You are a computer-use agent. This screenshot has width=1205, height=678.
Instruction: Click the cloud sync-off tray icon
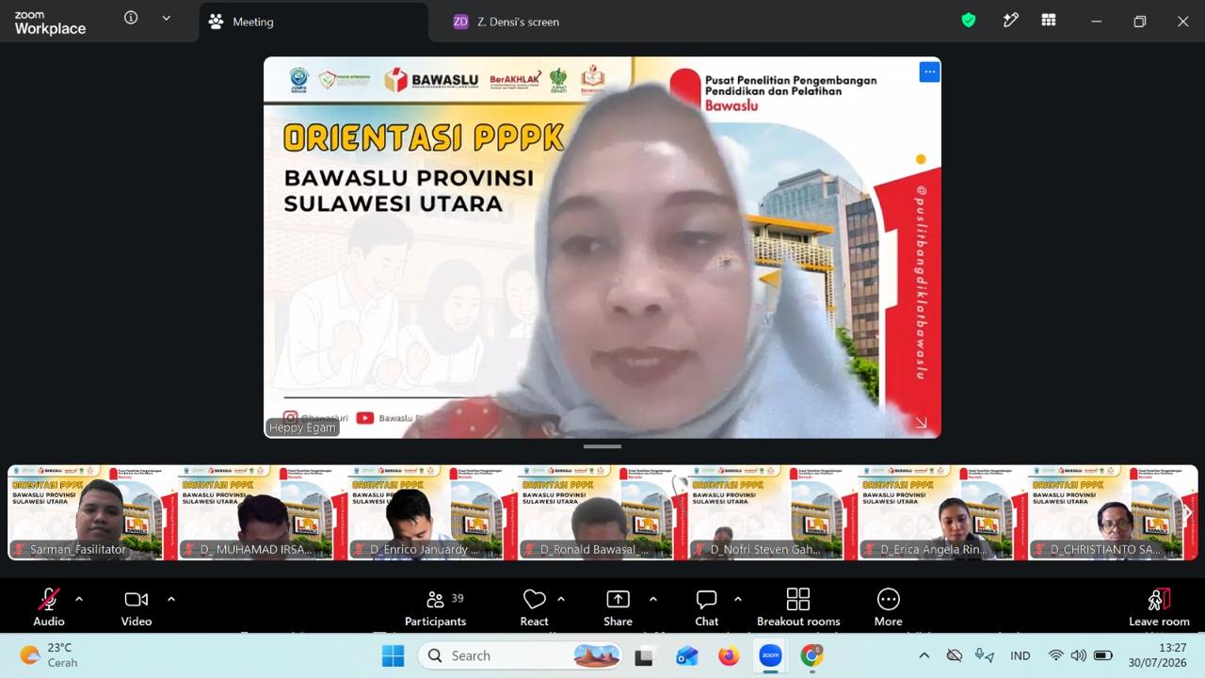955,655
